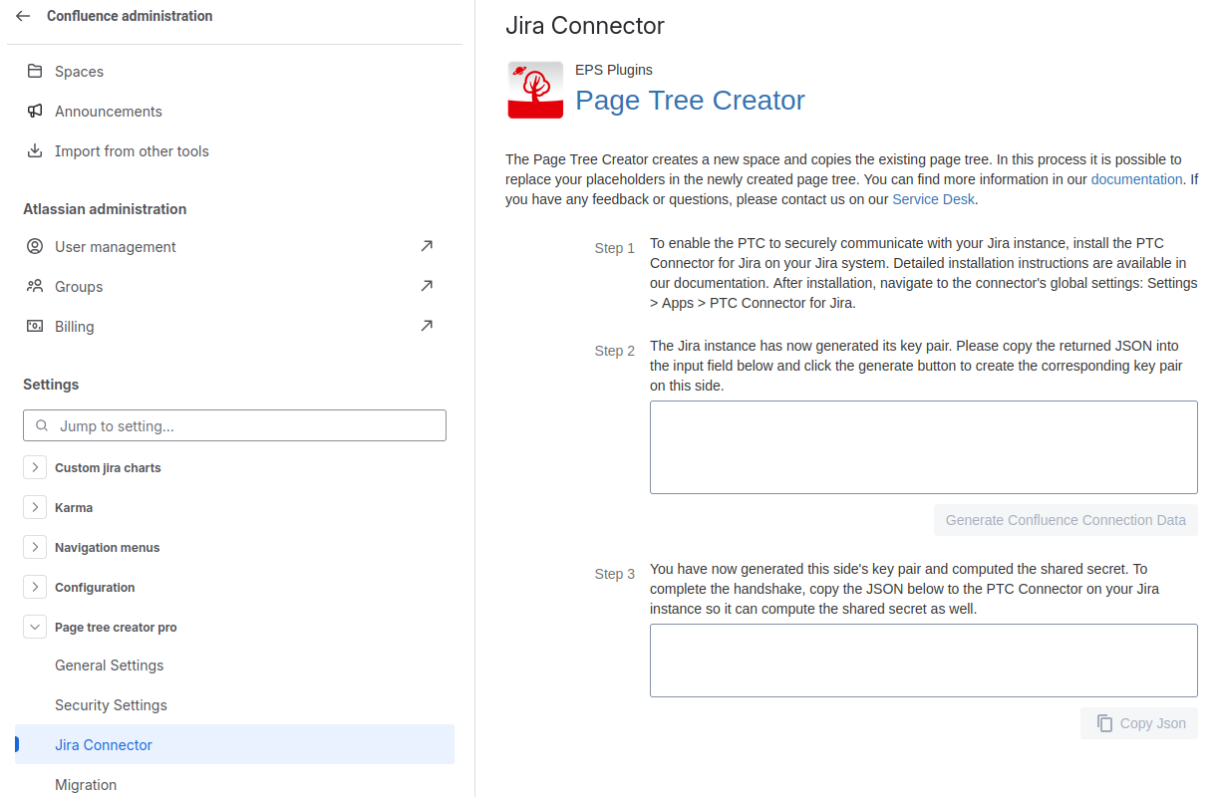This screenshot has height=797, width=1218.
Task: Click the User management person icon
Action: (x=35, y=247)
